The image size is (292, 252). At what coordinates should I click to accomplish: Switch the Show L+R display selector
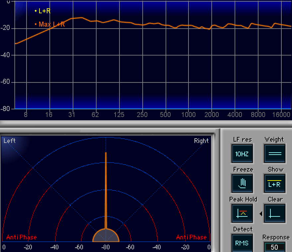pos(275,183)
